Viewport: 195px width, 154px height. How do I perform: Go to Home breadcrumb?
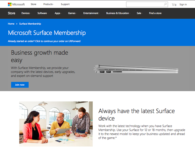click(x=11, y=24)
